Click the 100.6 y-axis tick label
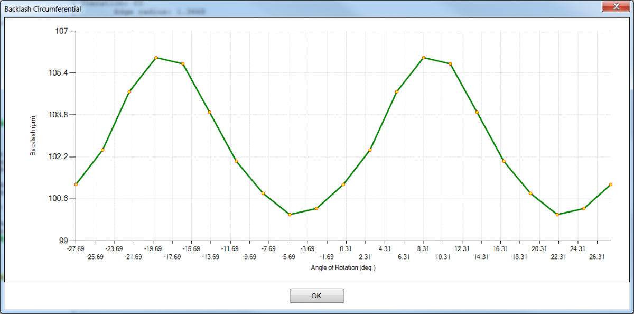The width and height of the screenshot is (634, 314). coord(59,199)
